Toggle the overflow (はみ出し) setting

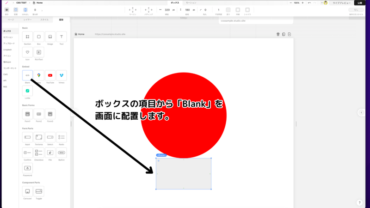25,10
